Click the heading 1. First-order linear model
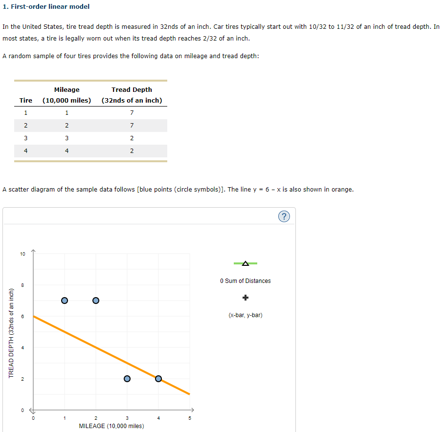 [x=46, y=6]
